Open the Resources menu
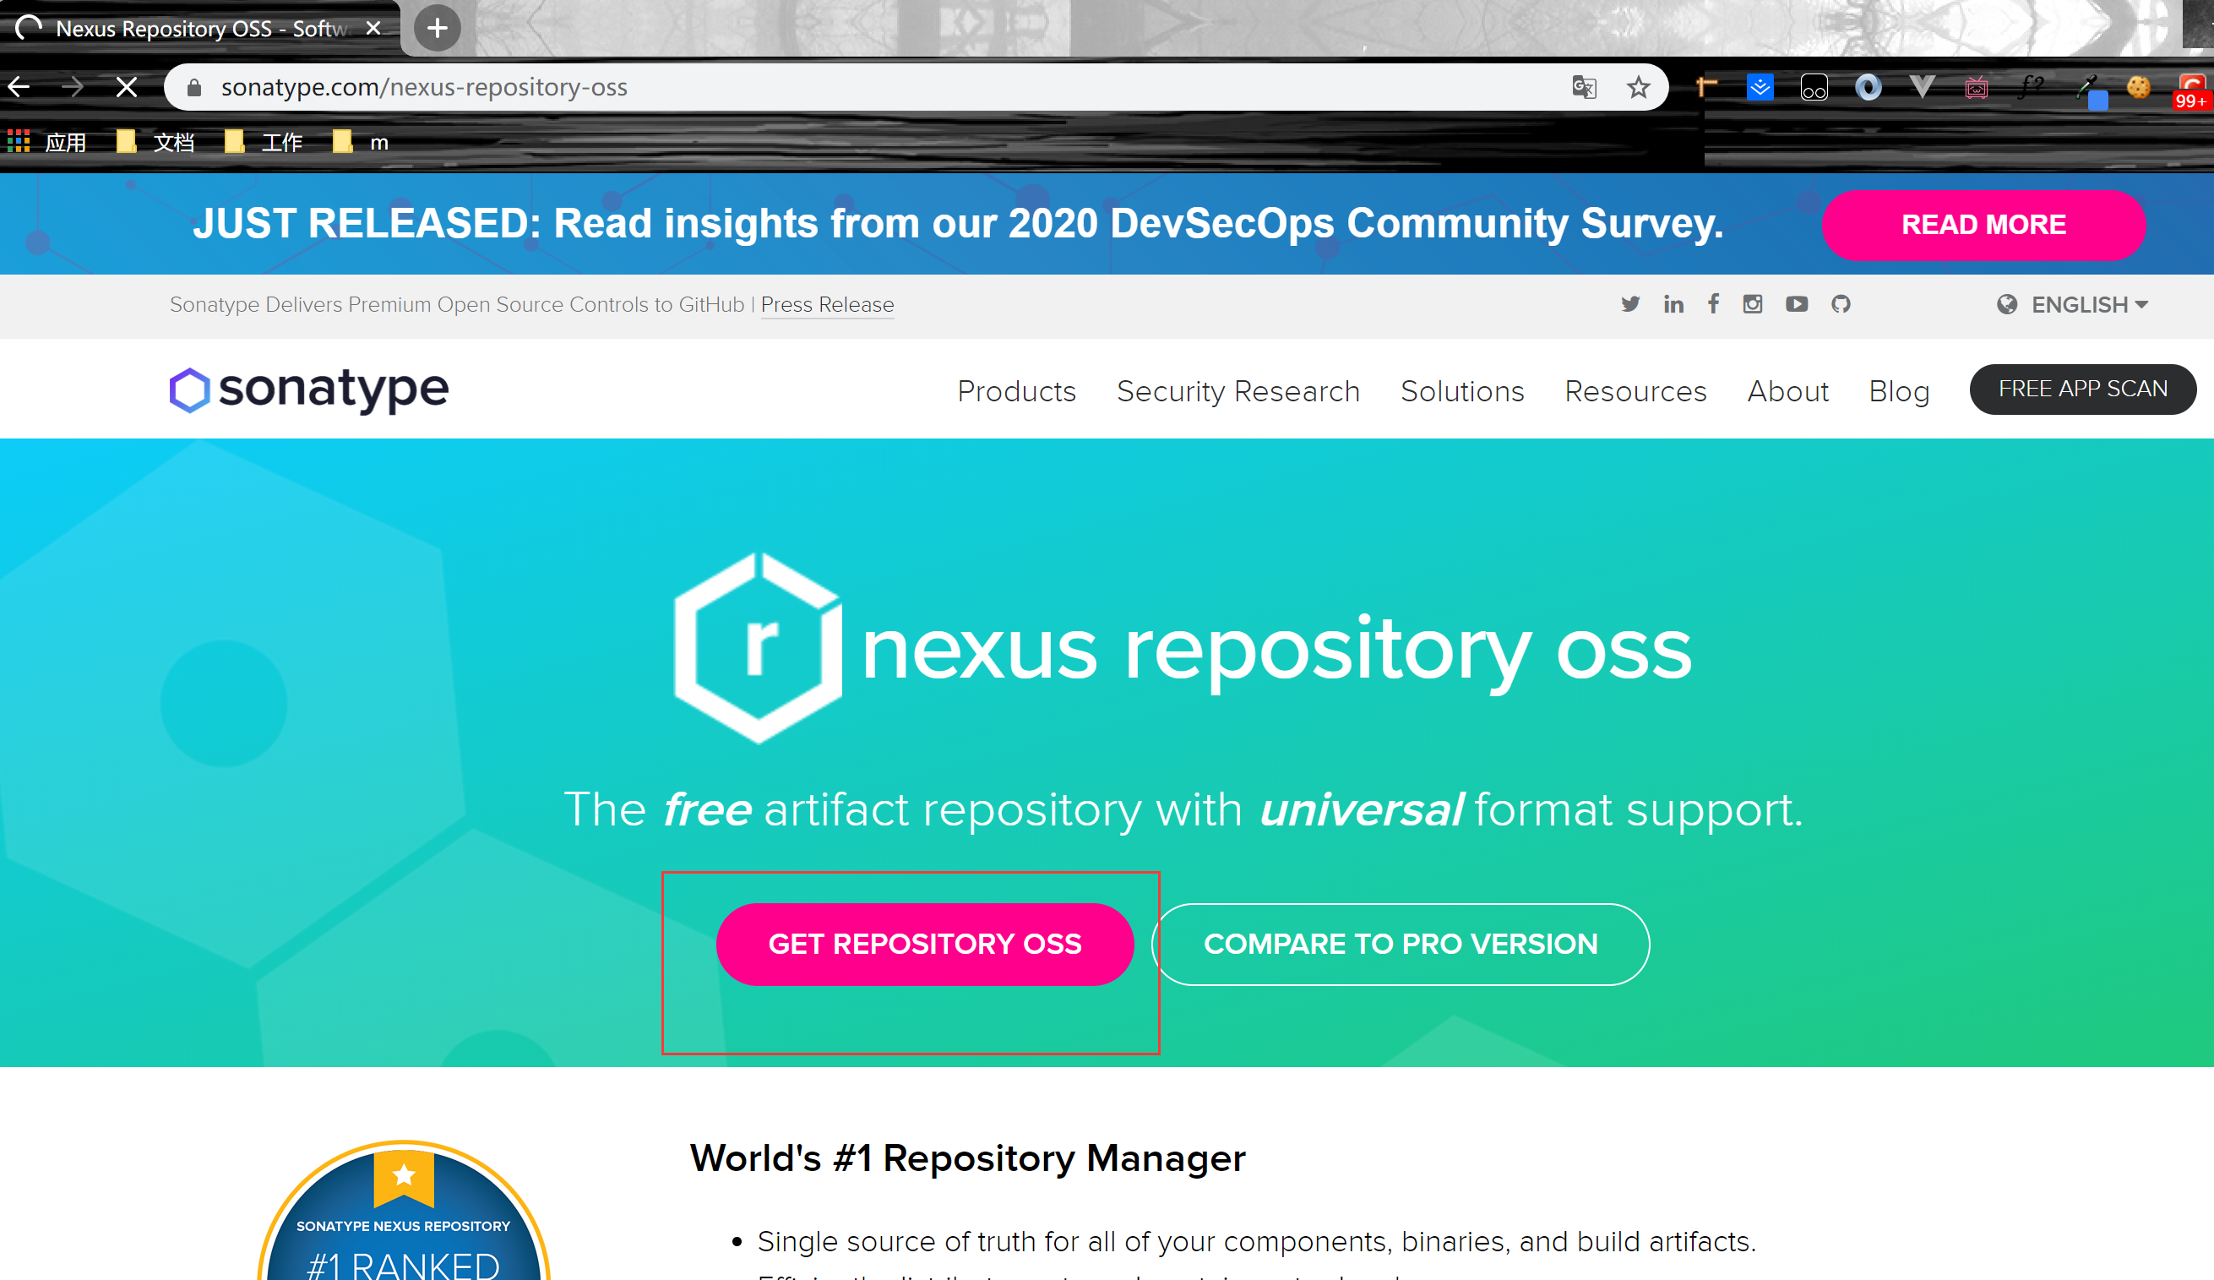The width and height of the screenshot is (2214, 1280). click(1635, 391)
